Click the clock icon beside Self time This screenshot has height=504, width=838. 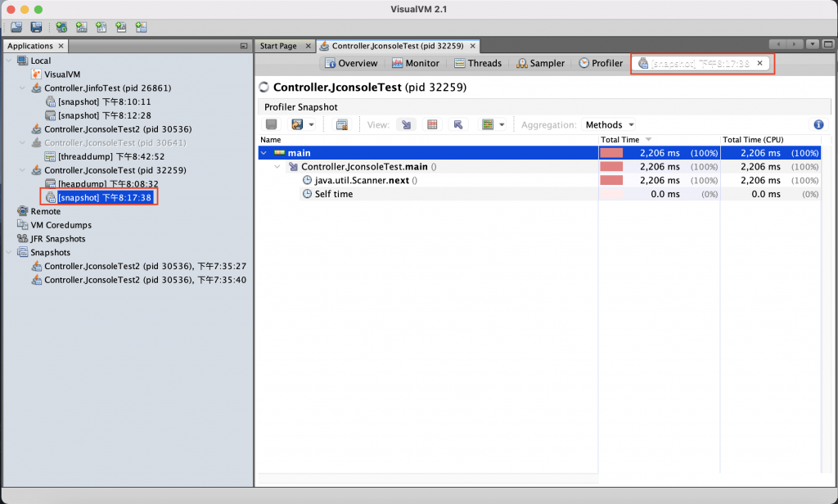point(308,194)
